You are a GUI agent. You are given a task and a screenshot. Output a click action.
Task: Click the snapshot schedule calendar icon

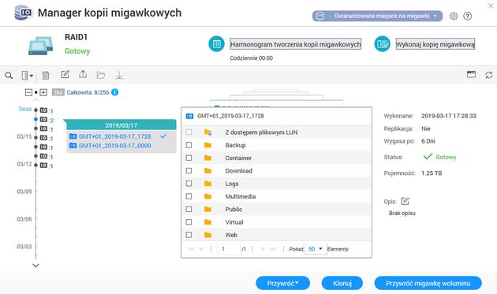coord(216,44)
